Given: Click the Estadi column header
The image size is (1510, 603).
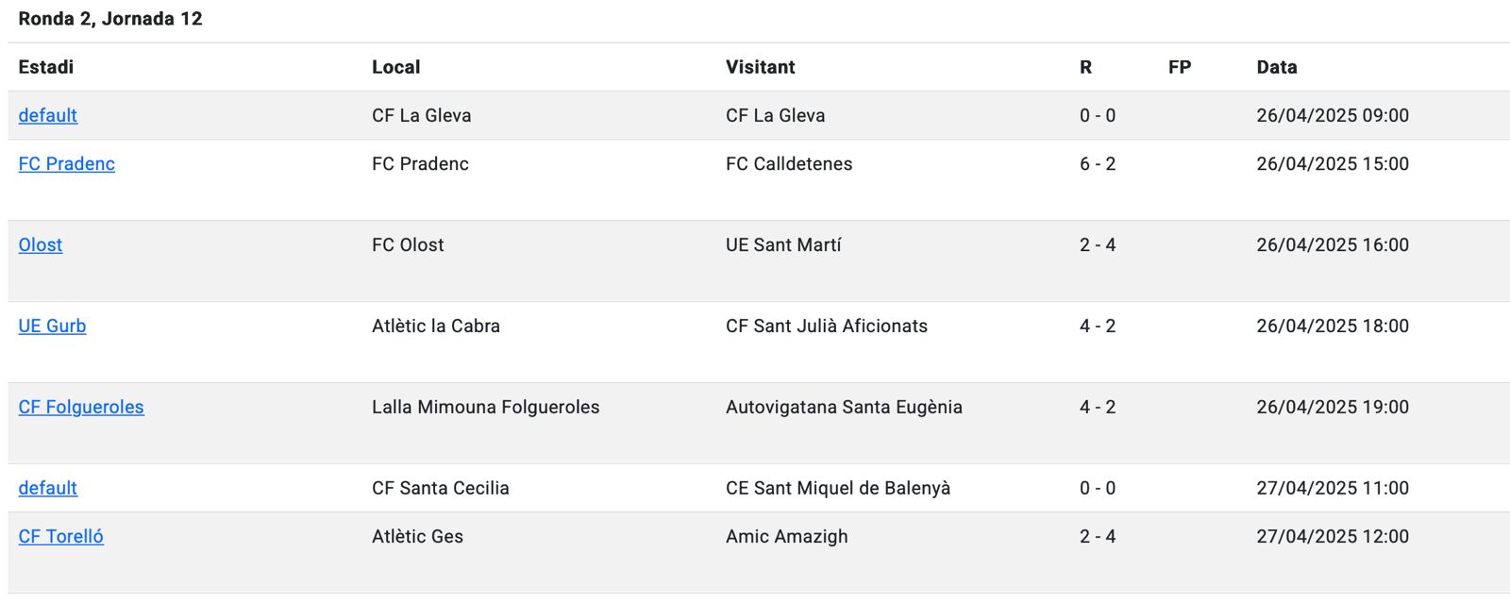Looking at the screenshot, I should (46, 67).
